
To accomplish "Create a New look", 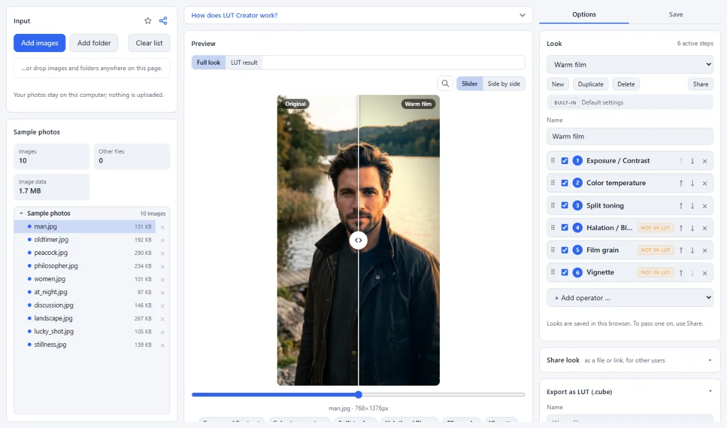I will (x=558, y=84).
